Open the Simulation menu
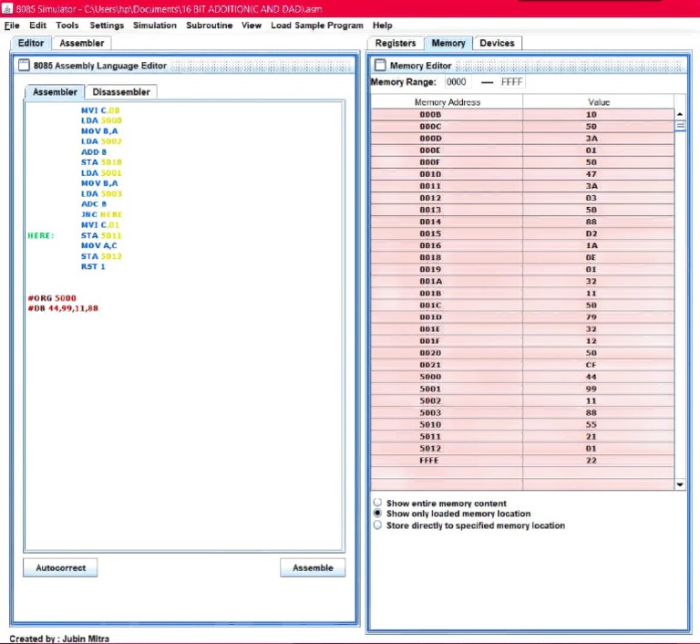 [154, 26]
